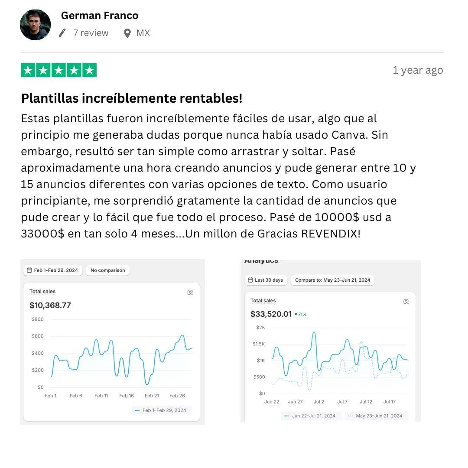Click German Franco's profile avatar
This screenshot has width=468, height=468.
coord(35,25)
